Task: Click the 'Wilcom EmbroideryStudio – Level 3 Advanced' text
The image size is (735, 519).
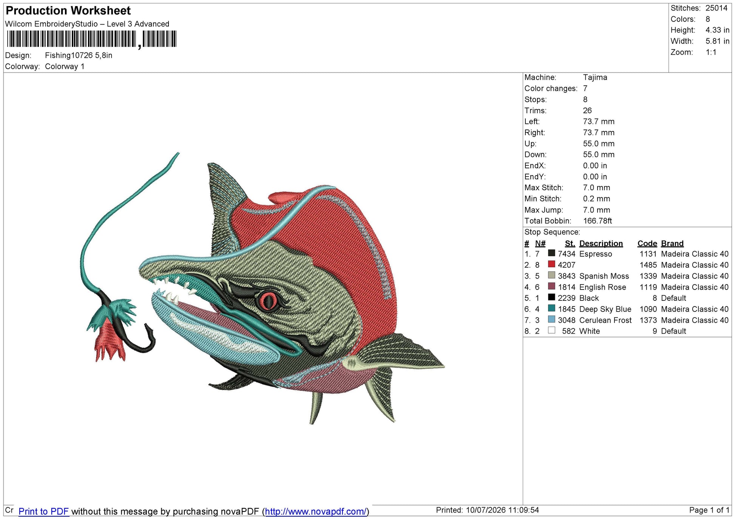Action: pos(87,24)
